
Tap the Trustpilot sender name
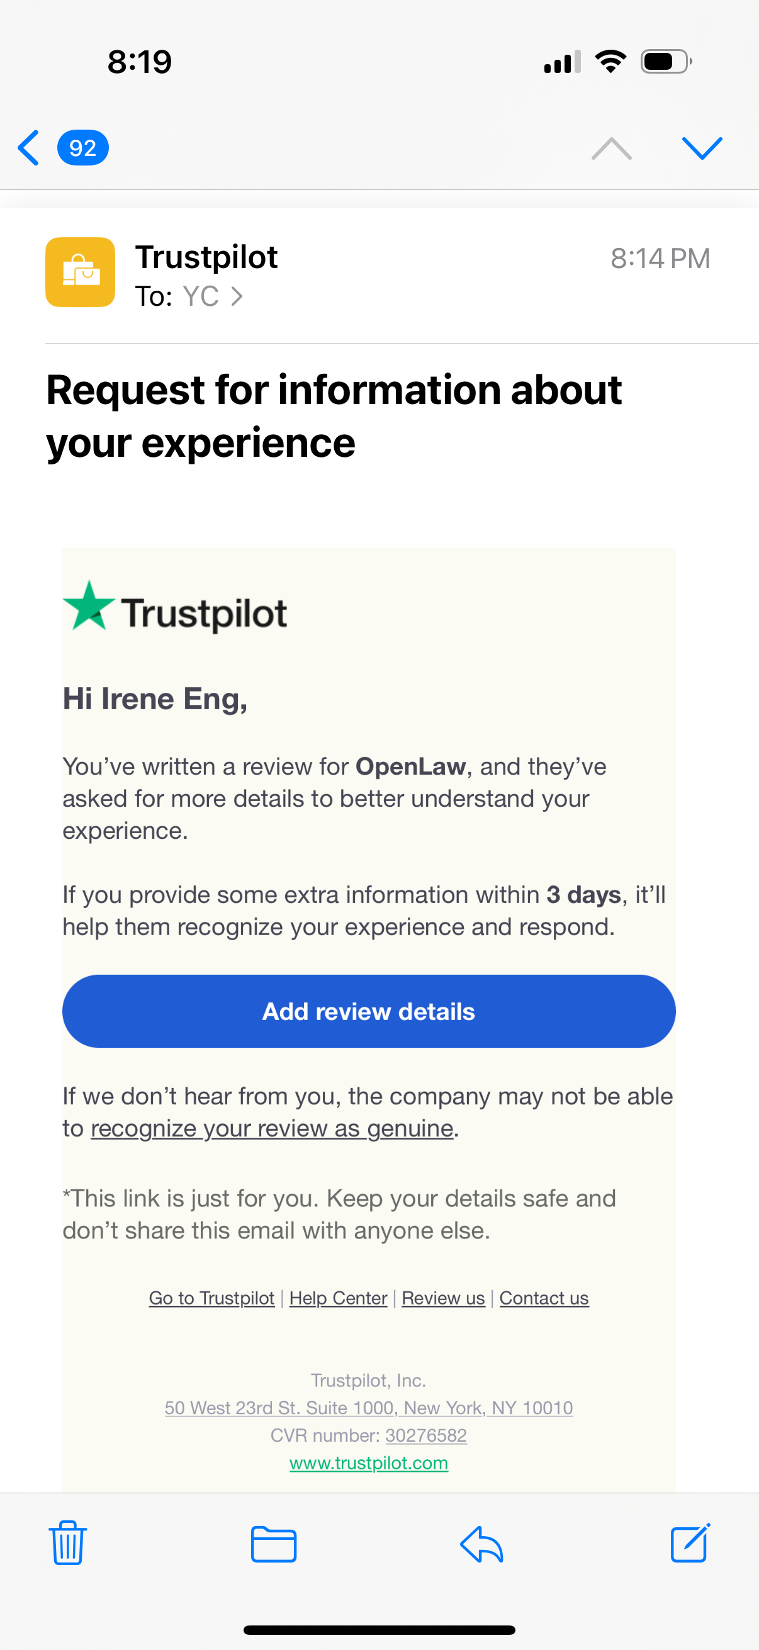(206, 257)
